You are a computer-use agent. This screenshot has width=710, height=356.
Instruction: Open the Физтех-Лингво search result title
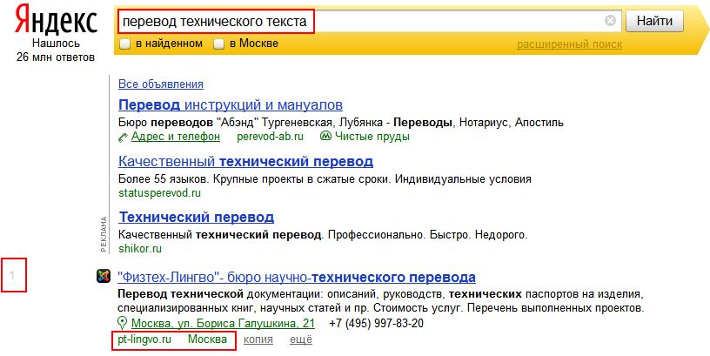point(297,277)
